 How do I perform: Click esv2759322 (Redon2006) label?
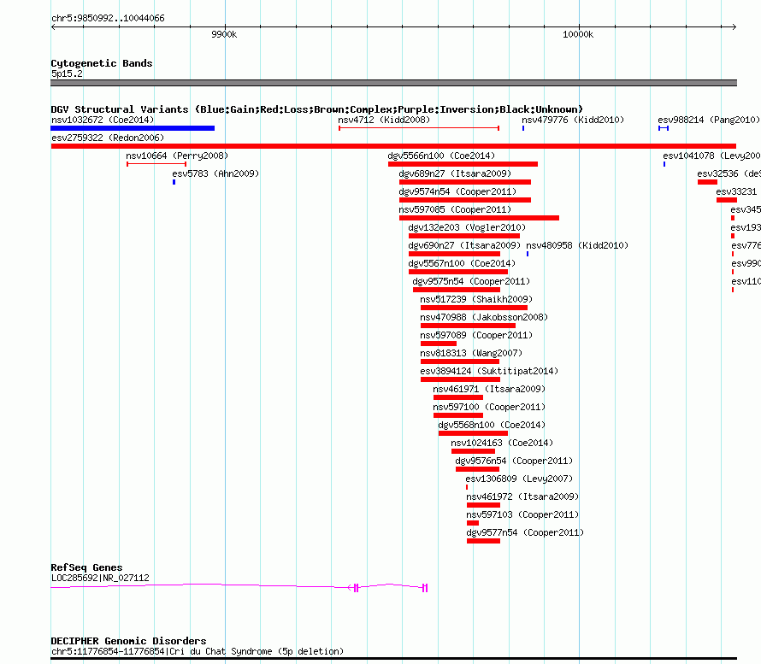(108, 138)
